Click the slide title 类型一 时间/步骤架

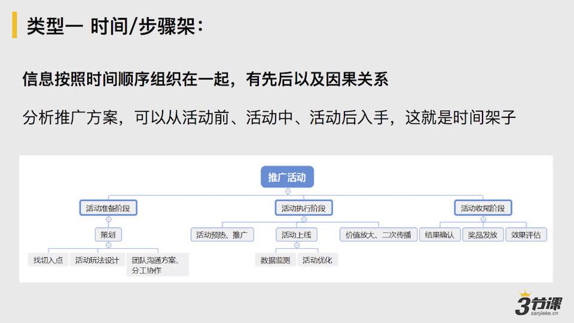115,26
